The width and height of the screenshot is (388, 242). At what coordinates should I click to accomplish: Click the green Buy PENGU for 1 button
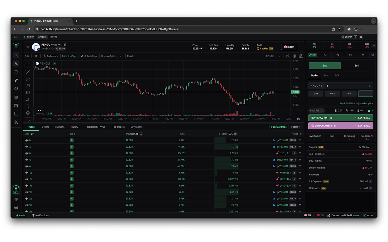[x=341, y=118]
